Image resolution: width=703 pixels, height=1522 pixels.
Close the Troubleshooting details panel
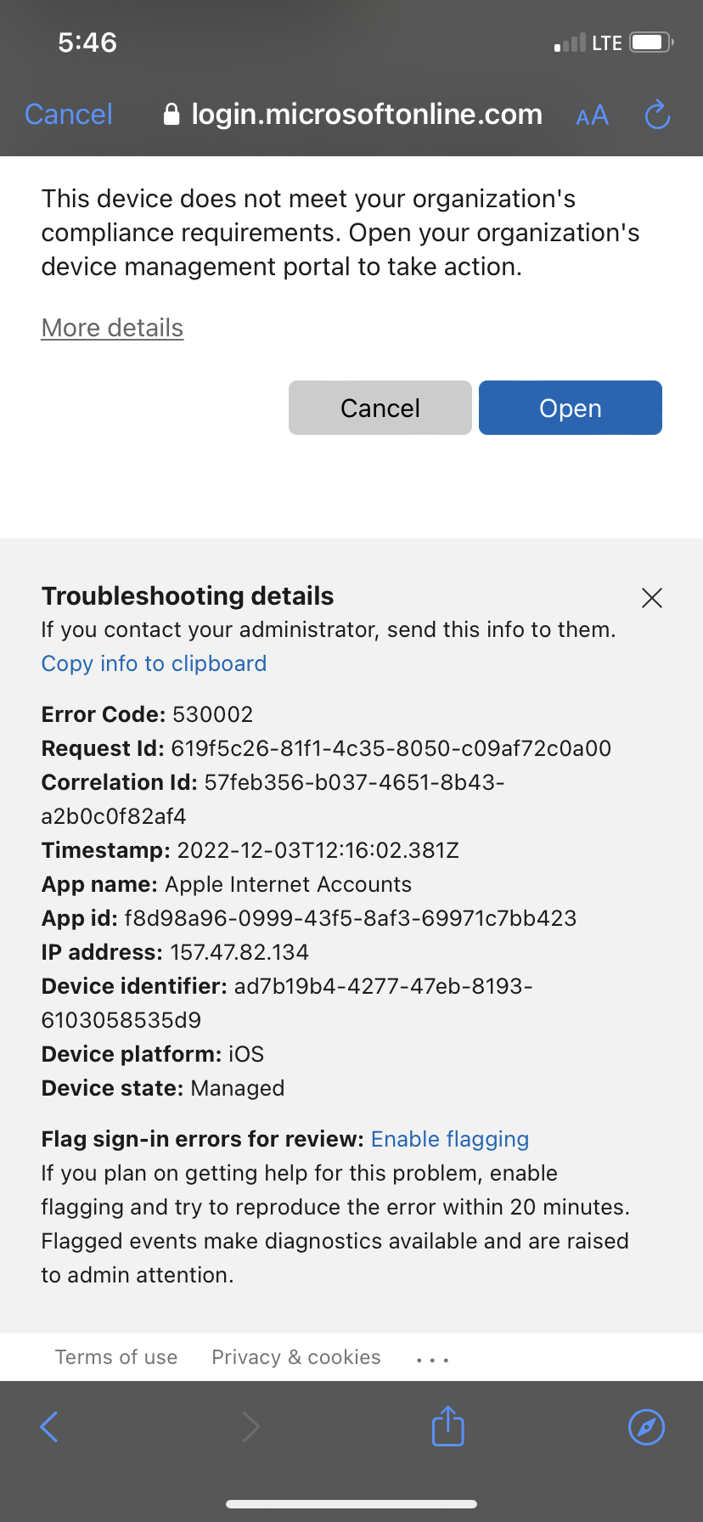click(x=652, y=598)
